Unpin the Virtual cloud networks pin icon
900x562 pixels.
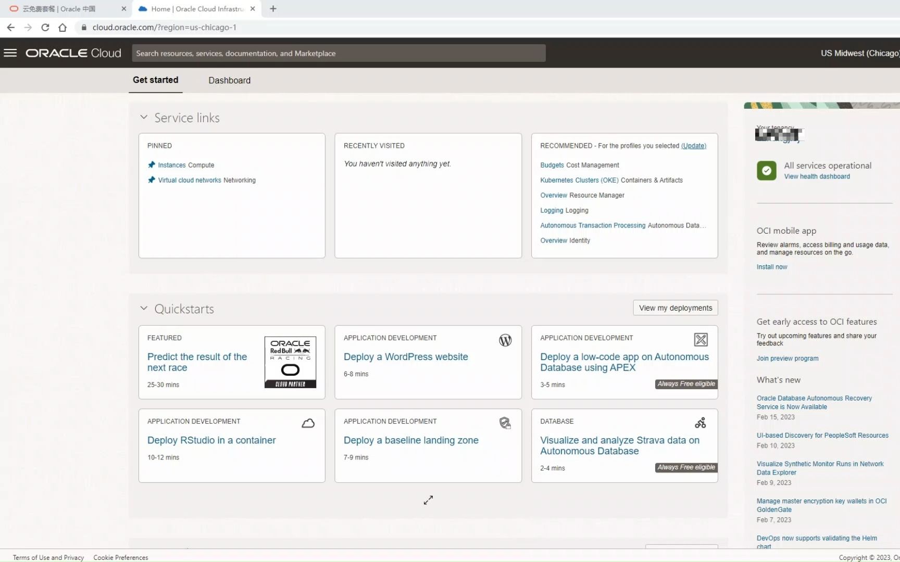(x=152, y=180)
